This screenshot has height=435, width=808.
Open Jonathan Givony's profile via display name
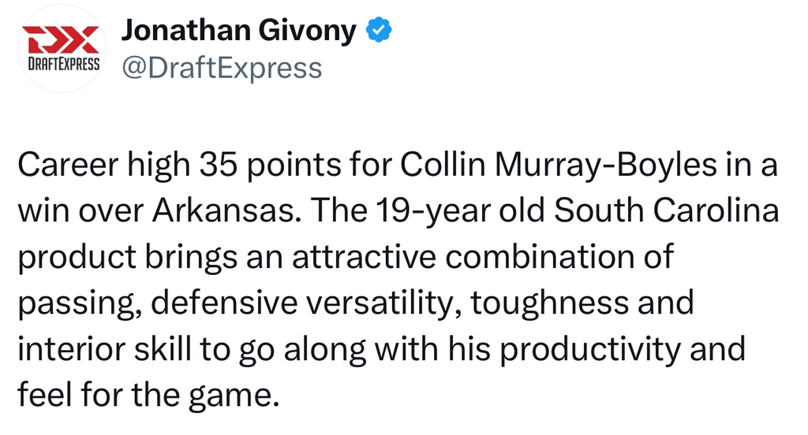[238, 30]
